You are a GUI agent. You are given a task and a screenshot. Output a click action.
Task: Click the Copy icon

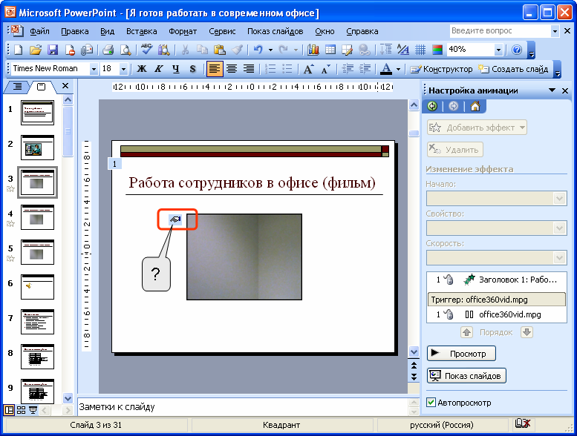[x=202, y=50]
